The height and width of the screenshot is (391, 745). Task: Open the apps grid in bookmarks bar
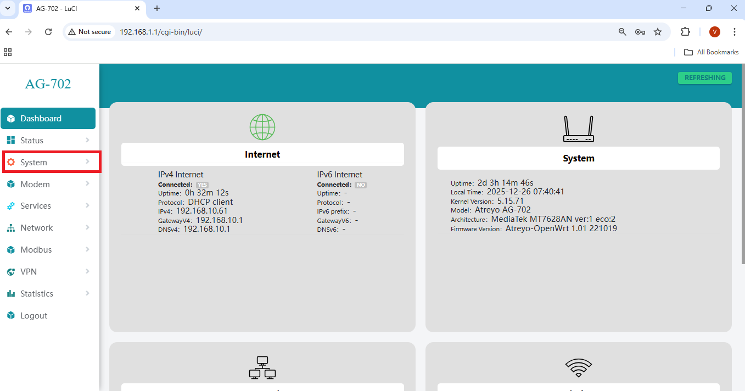tap(8, 52)
